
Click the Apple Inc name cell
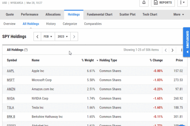tap(38, 71)
